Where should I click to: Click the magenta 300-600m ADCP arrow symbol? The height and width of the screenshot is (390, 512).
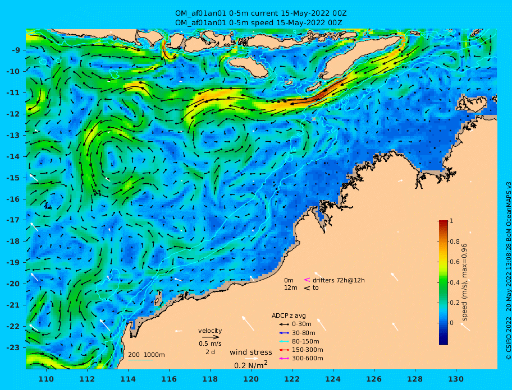coord(284,359)
